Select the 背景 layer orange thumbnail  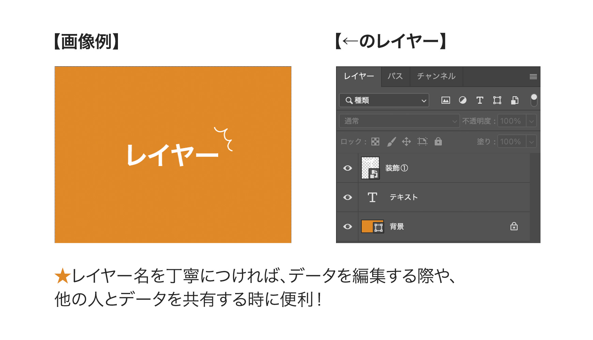click(372, 226)
